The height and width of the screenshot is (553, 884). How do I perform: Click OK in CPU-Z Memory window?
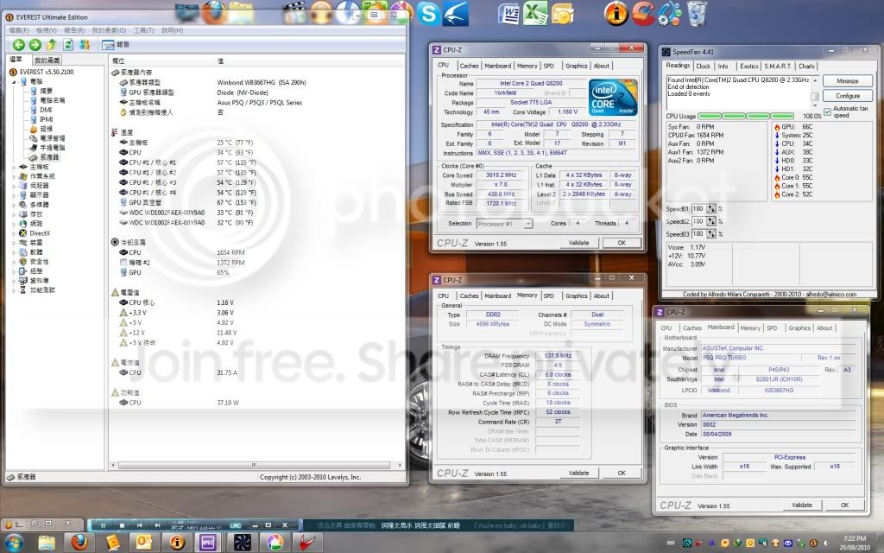pyautogui.click(x=622, y=474)
